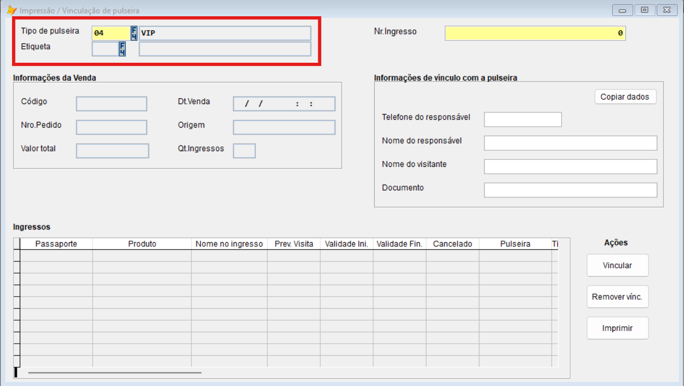
Task: Select the Nome do responsável field
Action: point(570,143)
